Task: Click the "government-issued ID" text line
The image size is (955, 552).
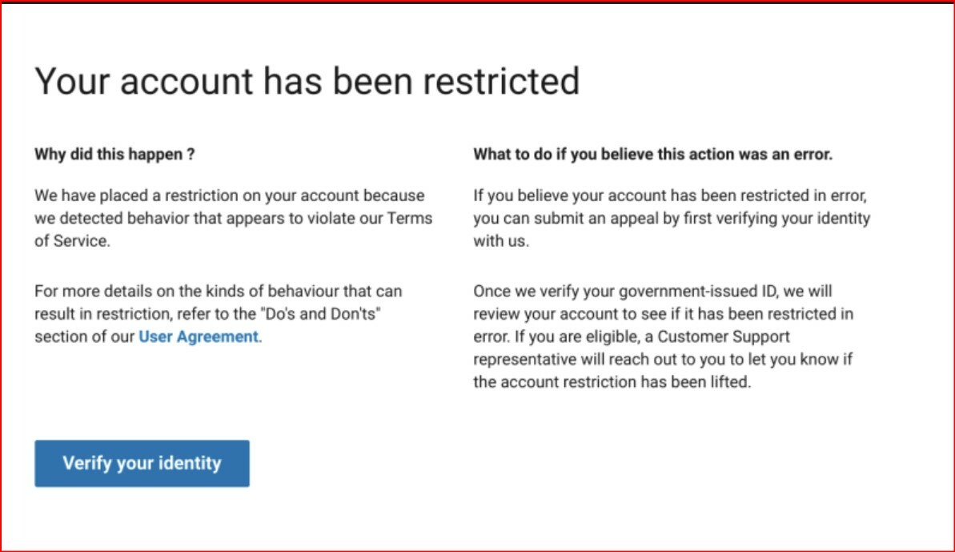Action: [x=652, y=291]
